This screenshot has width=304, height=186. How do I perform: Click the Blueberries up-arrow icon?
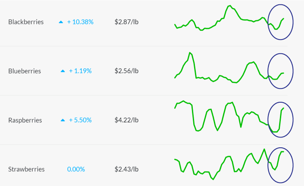click(63, 71)
